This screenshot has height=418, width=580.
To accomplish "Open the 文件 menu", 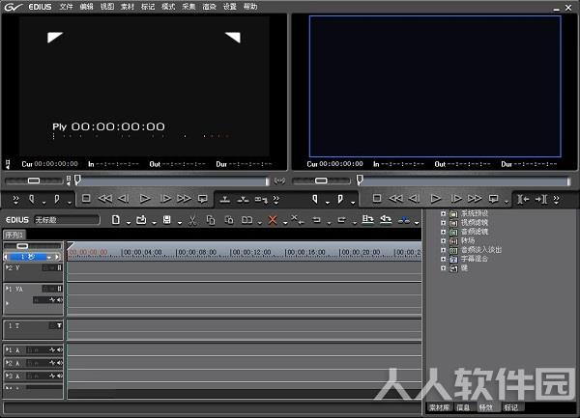I will pos(67,7).
